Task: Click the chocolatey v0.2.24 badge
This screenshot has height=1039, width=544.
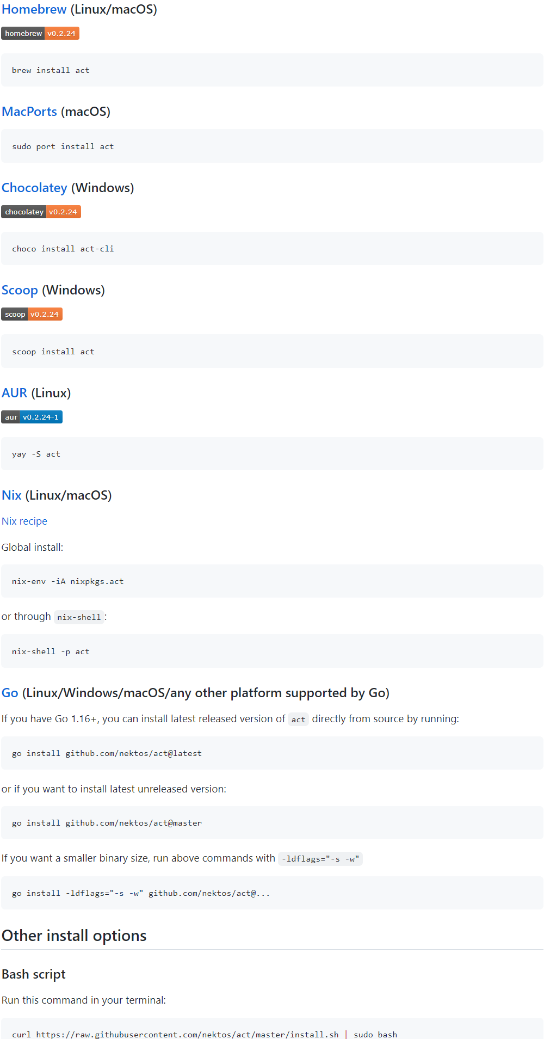Action: pos(41,212)
